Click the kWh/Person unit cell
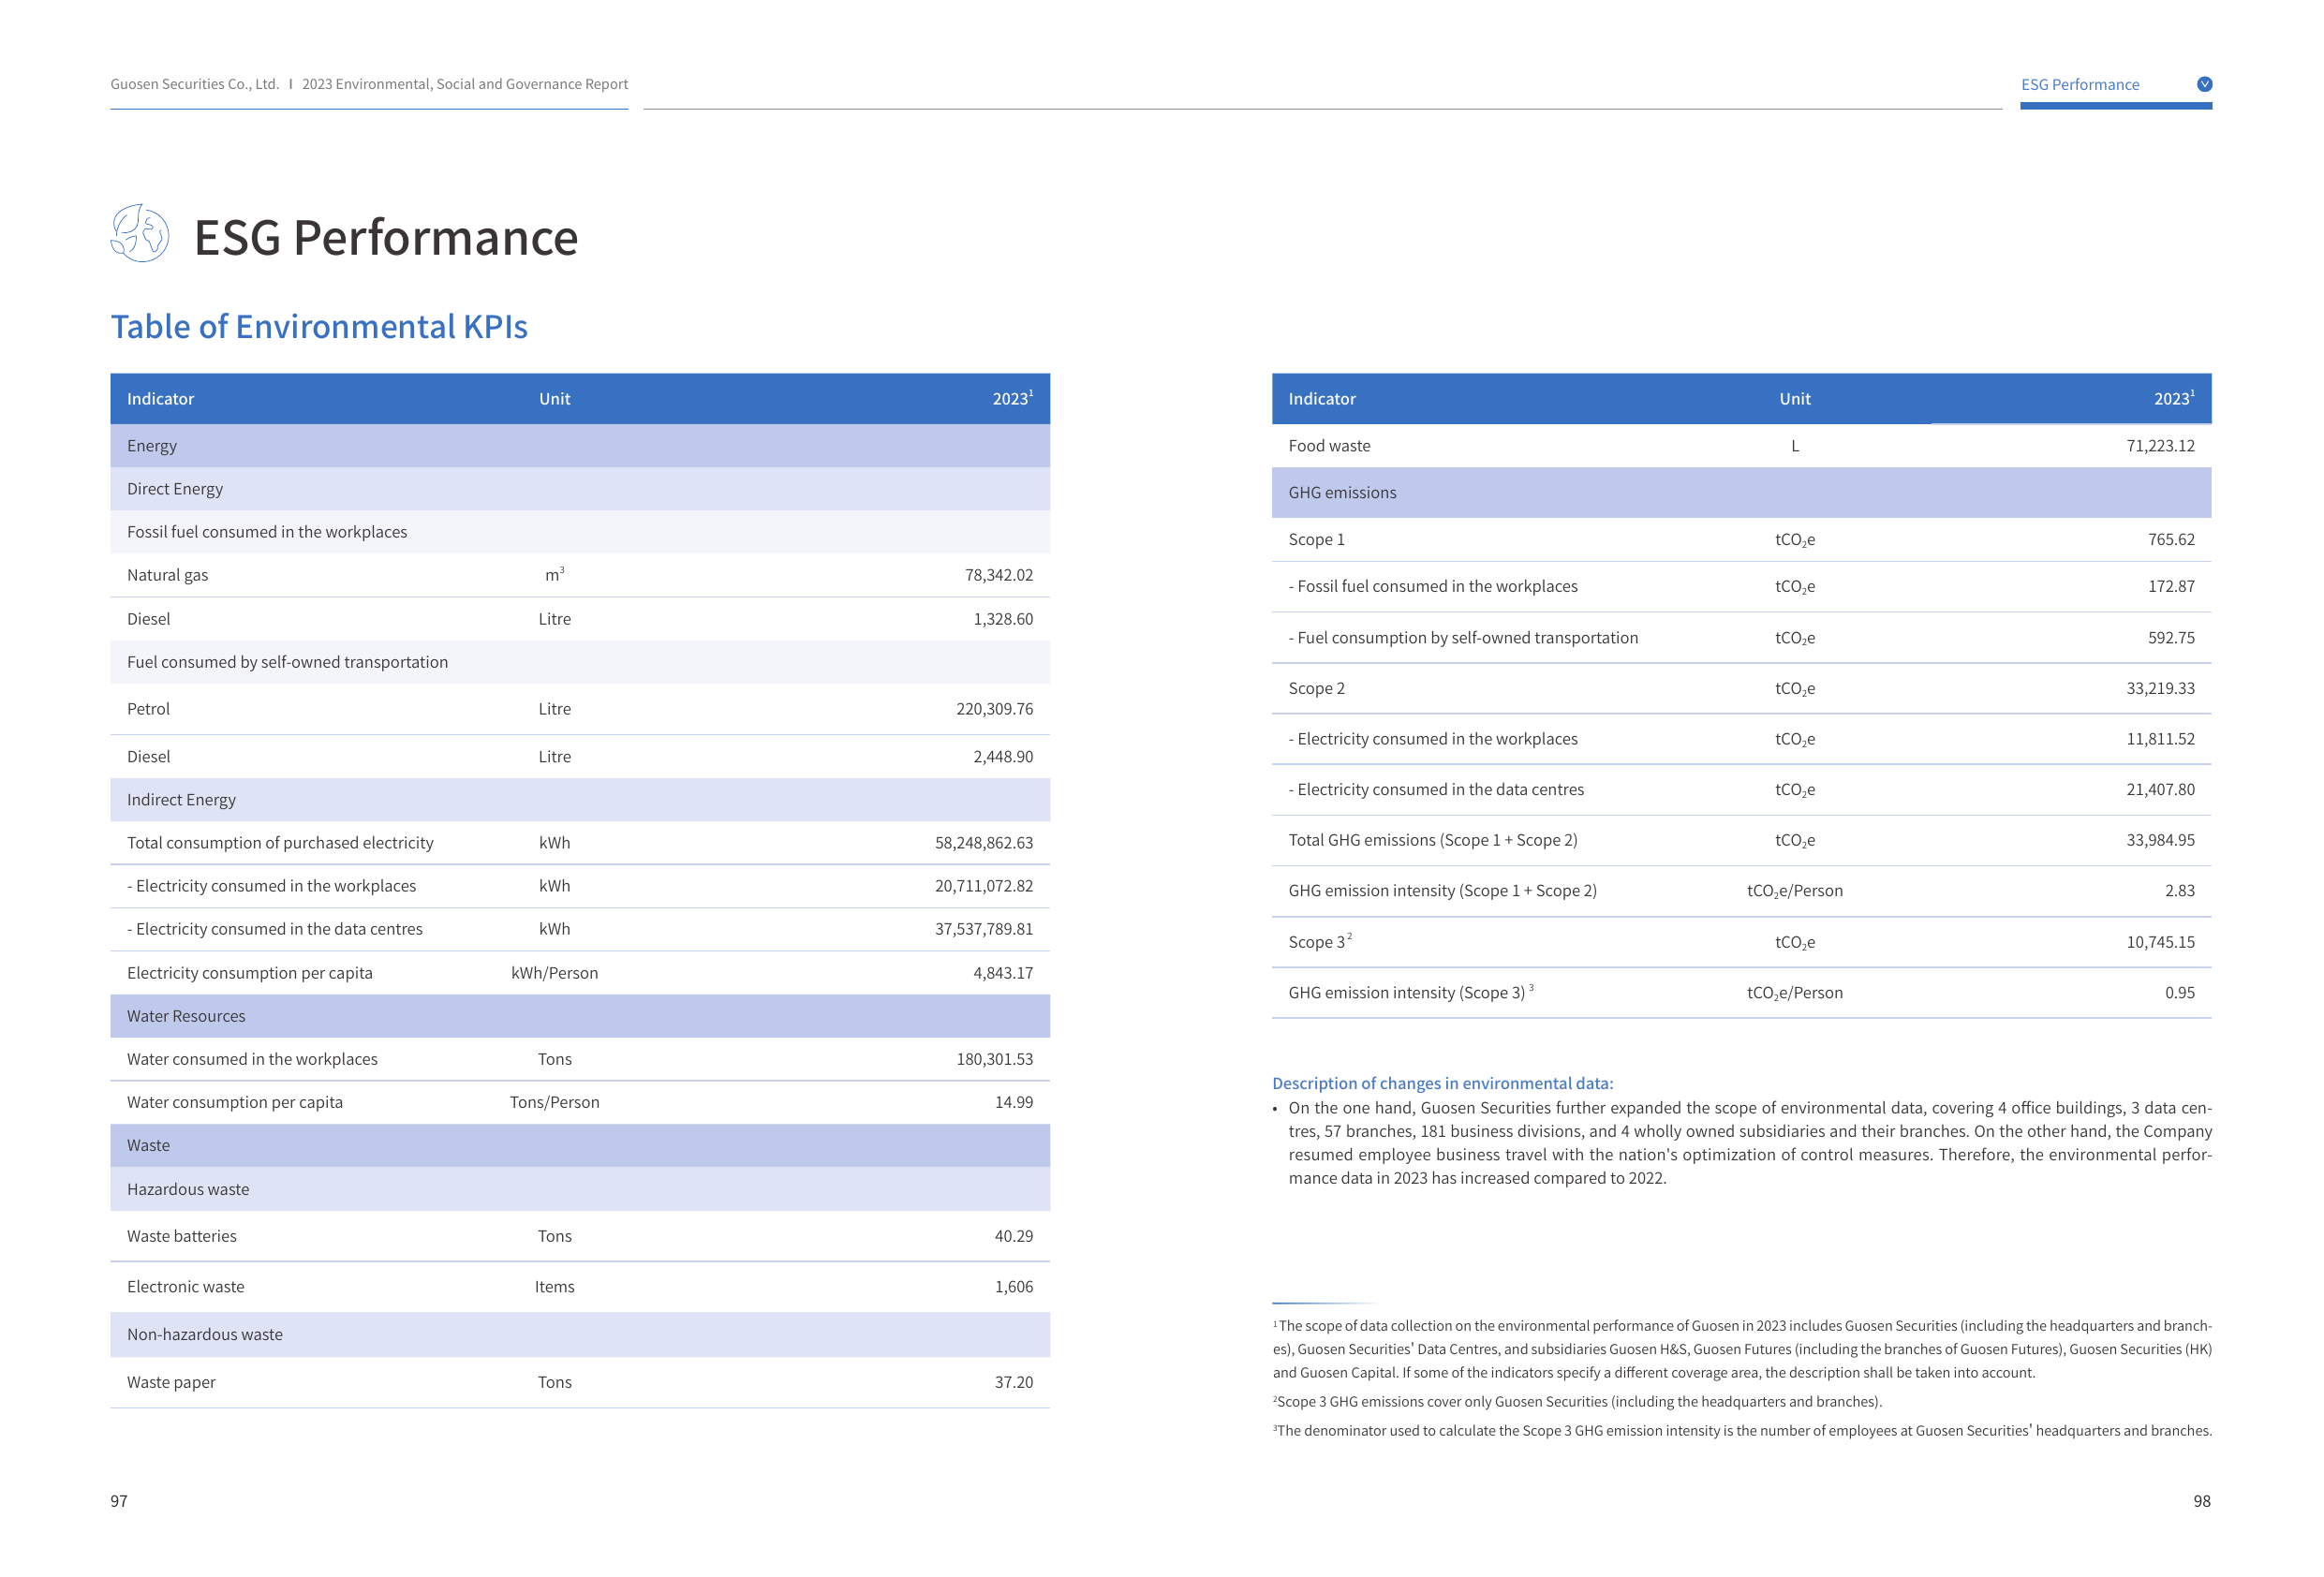 click(554, 973)
